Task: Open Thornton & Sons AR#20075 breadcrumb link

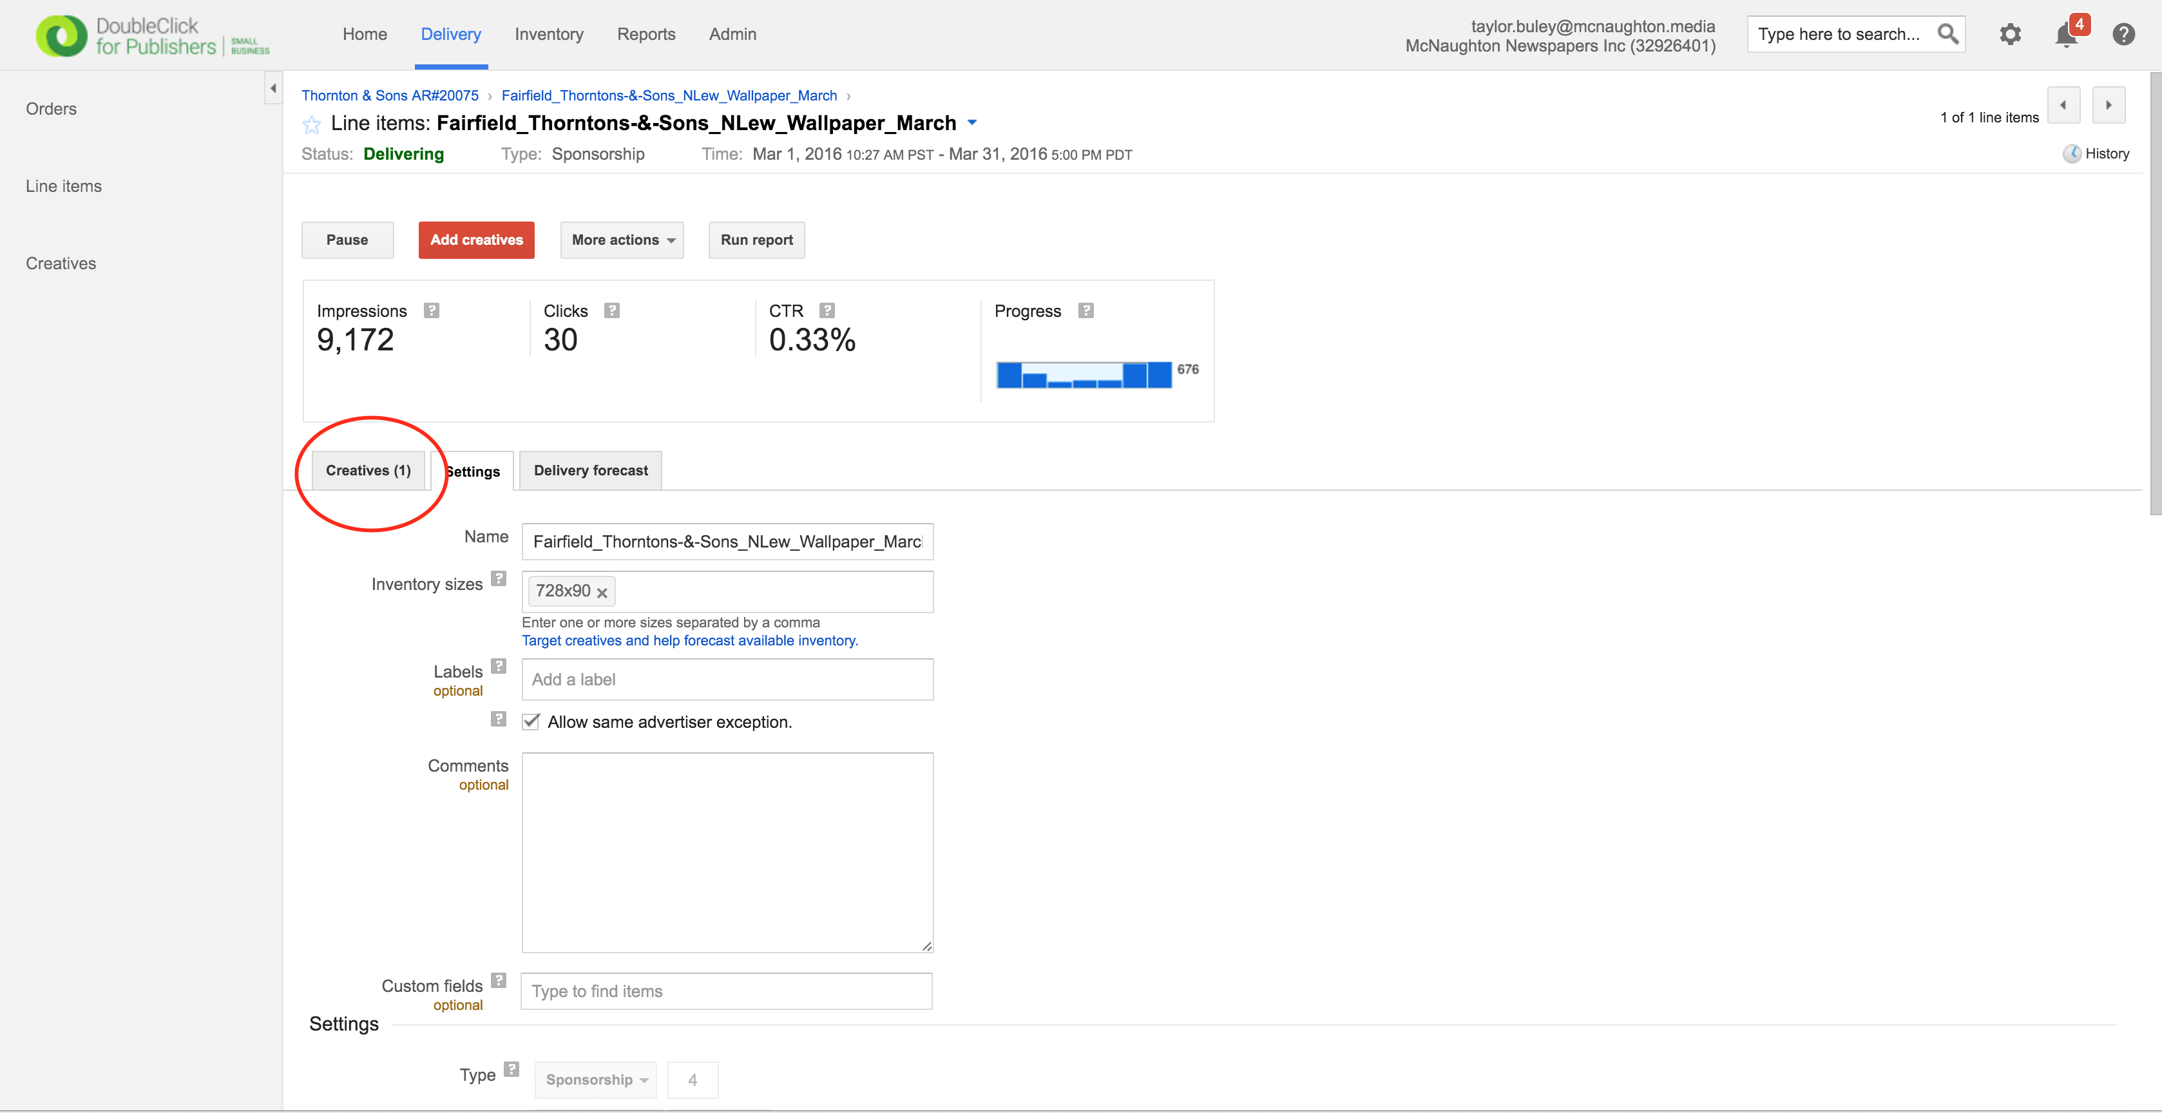Action: (389, 96)
